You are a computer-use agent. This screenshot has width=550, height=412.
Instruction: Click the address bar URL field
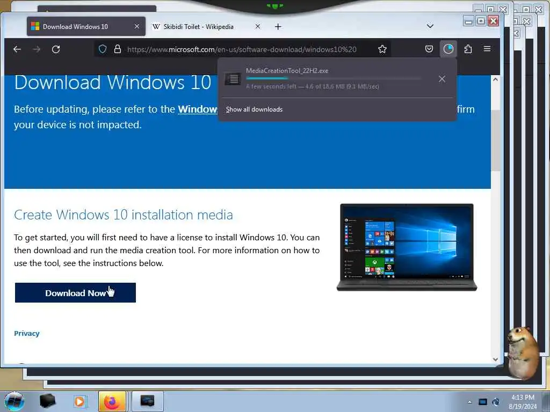click(242, 49)
